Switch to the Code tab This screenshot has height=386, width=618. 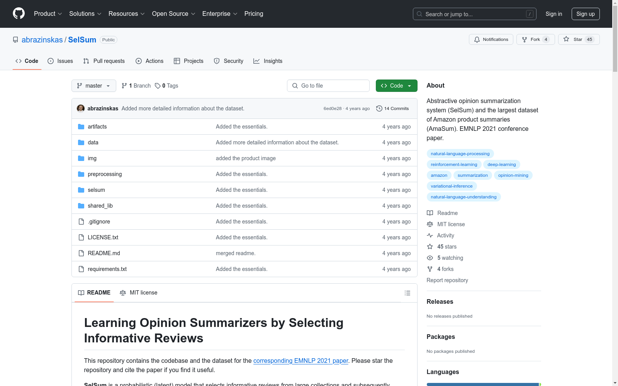27,61
